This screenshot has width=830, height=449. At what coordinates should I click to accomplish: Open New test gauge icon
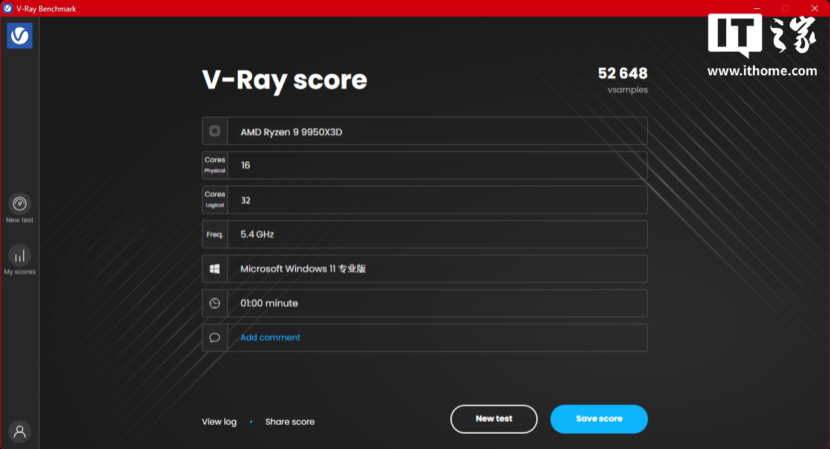(x=20, y=204)
